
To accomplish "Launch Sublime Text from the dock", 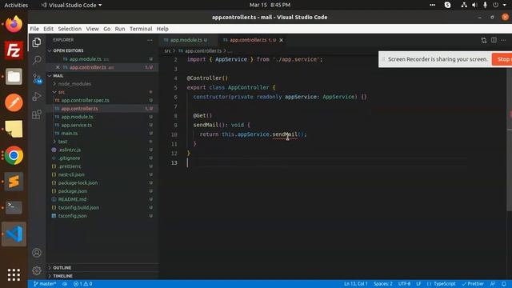I will pyautogui.click(x=14, y=182).
